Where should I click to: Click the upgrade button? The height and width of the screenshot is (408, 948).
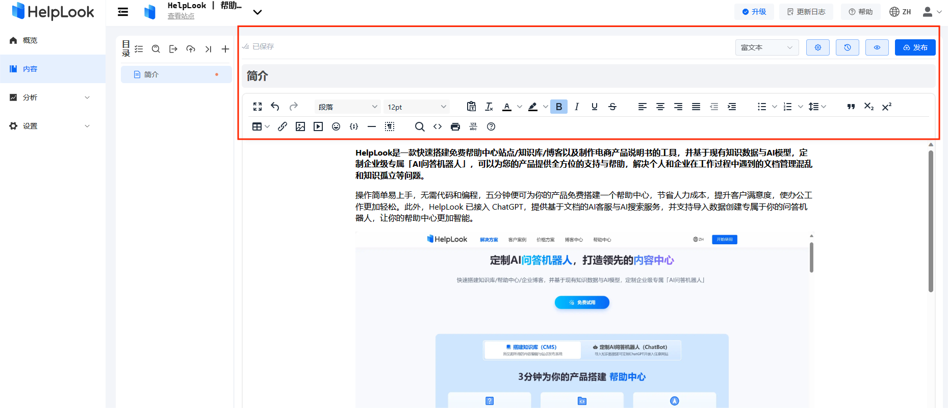click(x=754, y=12)
